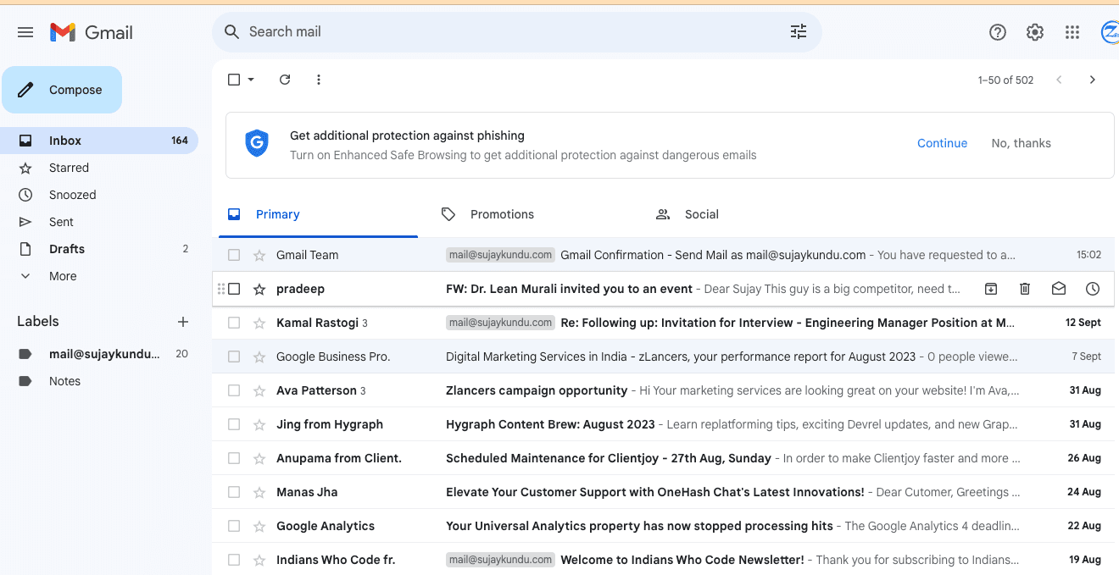Open the Hygraph Content Brew email
The width and height of the screenshot is (1119, 575).
pos(663,424)
